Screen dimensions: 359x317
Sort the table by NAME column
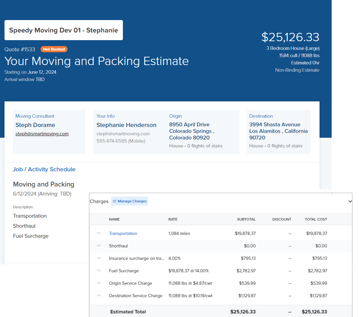pos(114,219)
